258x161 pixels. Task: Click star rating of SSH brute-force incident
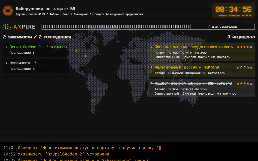[x=244, y=84]
